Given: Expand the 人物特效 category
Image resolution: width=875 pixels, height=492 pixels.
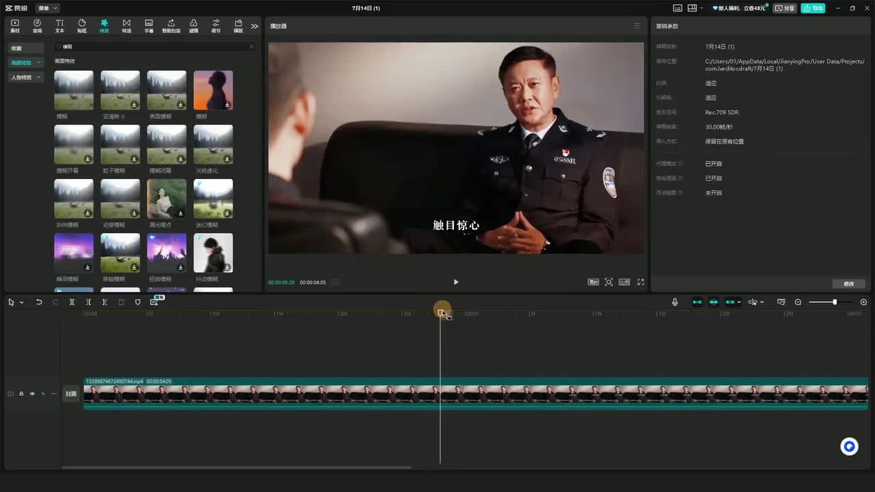Looking at the screenshot, I should click(x=26, y=77).
